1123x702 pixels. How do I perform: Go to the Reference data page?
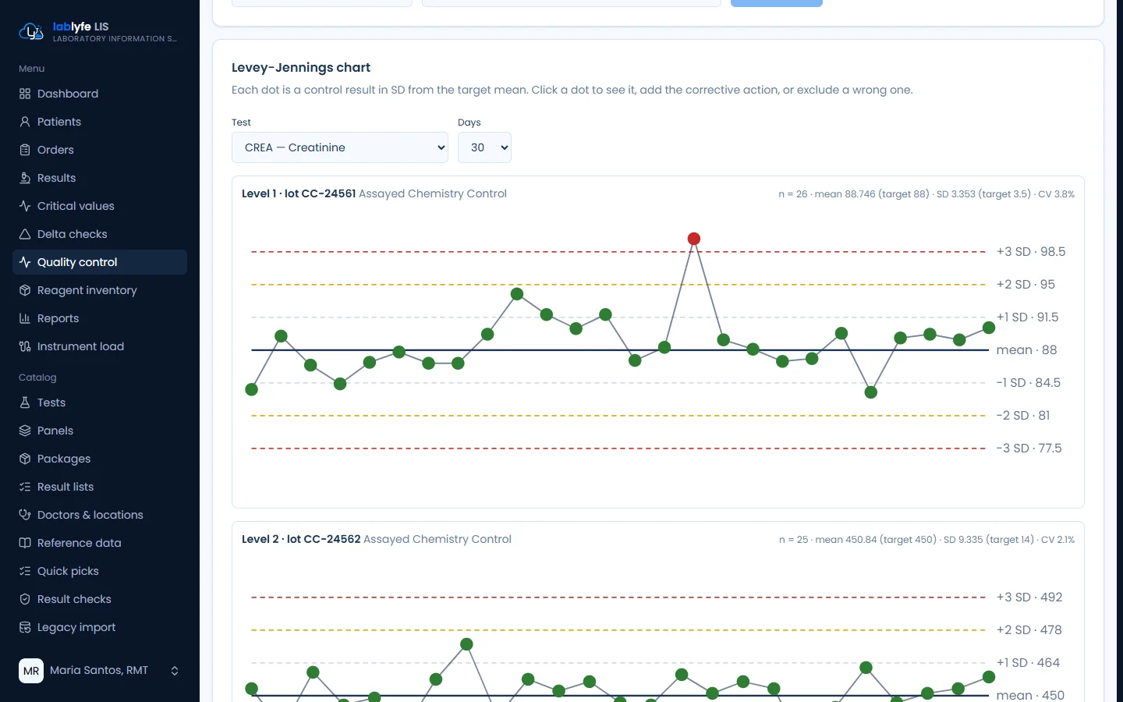tap(100, 543)
